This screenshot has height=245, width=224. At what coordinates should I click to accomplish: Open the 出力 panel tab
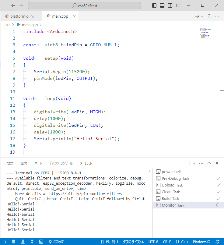click(x=24, y=163)
